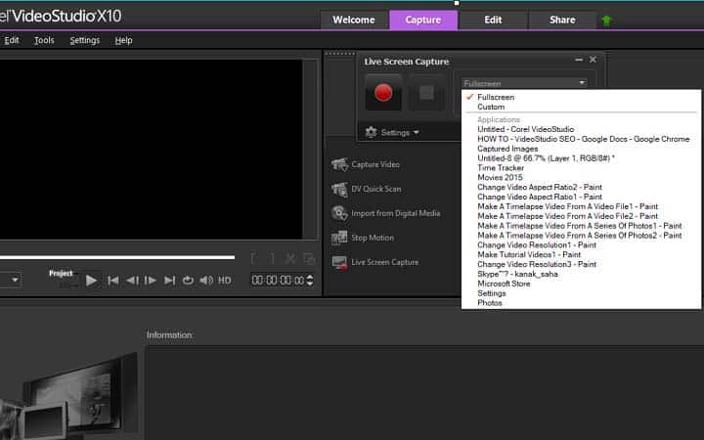Click the mark-in bracket icon
The height and width of the screenshot is (440, 704).
click(x=253, y=258)
